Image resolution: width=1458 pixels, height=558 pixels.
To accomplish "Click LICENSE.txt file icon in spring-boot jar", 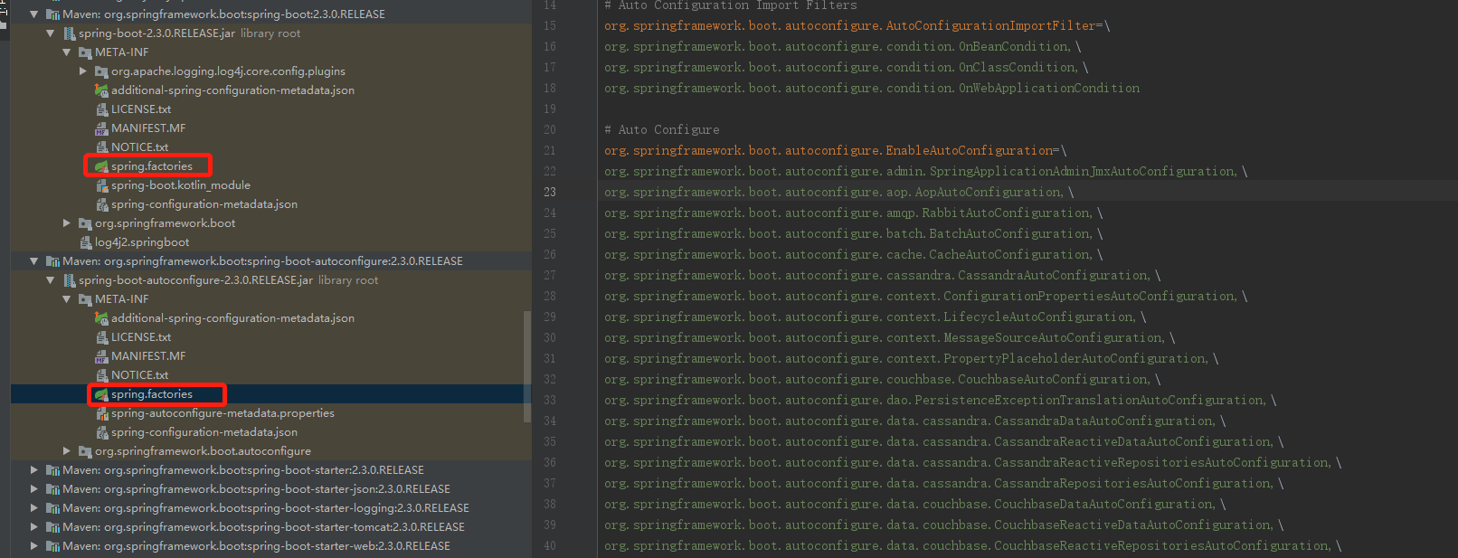I will click(101, 109).
